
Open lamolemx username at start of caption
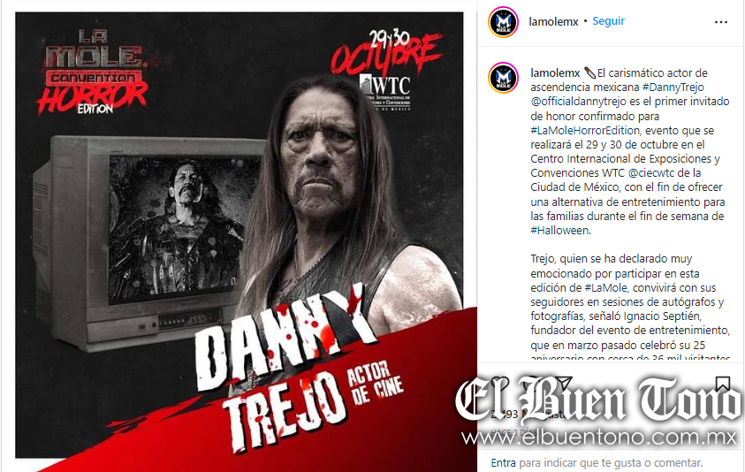[555, 73]
